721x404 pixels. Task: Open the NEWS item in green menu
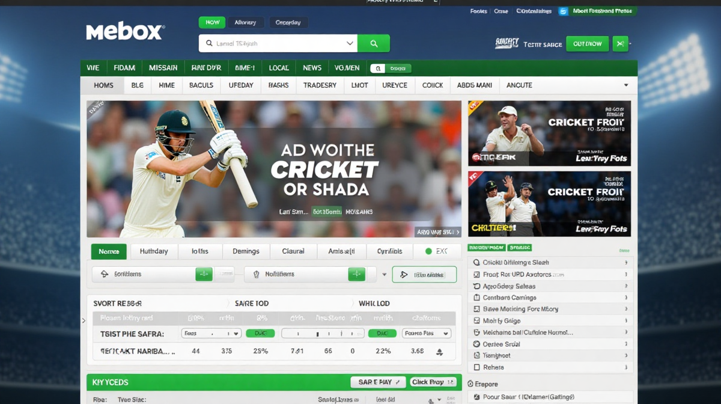[312, 68]
